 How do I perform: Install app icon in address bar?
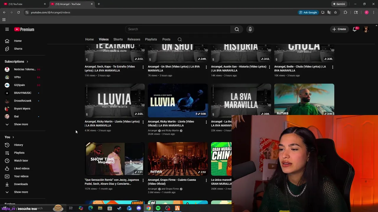(323, 12)
